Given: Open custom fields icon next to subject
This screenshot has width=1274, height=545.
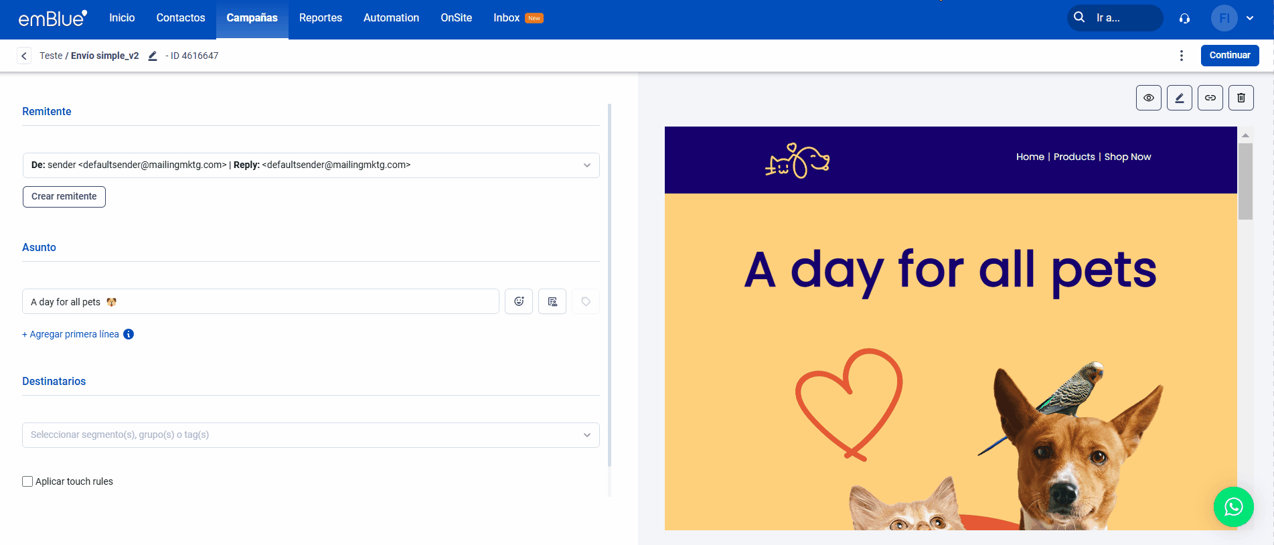Looking at the screenshot, I should pos(552,301).
